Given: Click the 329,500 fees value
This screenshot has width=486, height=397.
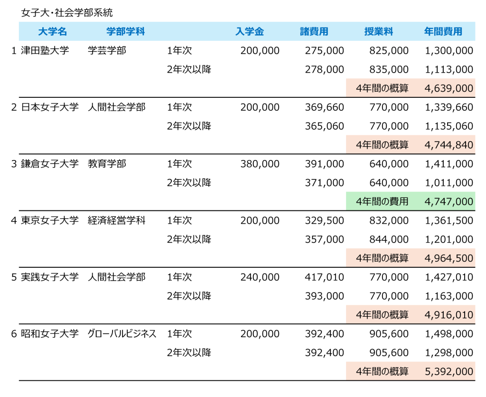Looking at the screenshot, I should 324,220.
